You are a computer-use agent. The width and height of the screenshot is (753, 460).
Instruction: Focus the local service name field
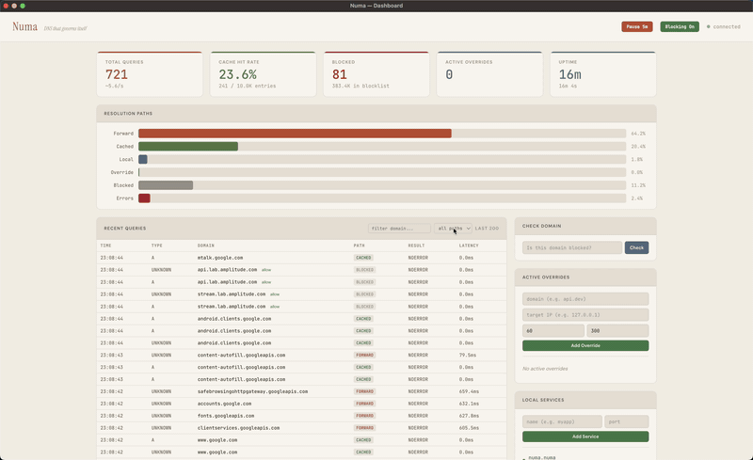point(562,421)
